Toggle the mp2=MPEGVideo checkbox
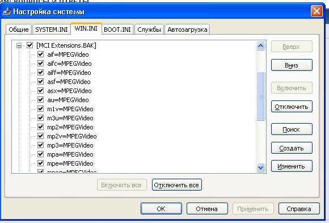Viewport: 329px width, 223px height. coord(40,127)
